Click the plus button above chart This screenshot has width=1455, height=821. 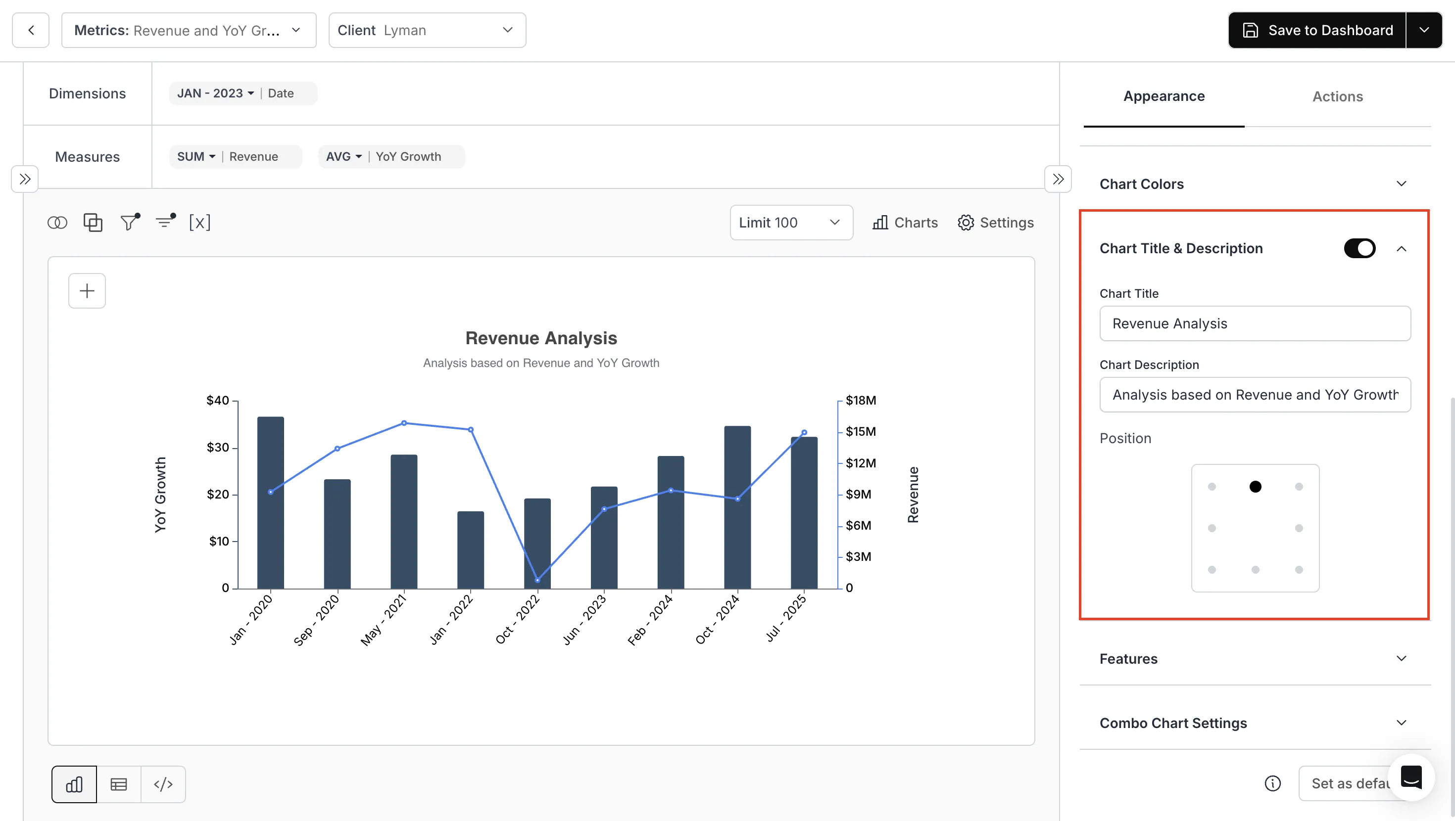(x=87, y=291)
